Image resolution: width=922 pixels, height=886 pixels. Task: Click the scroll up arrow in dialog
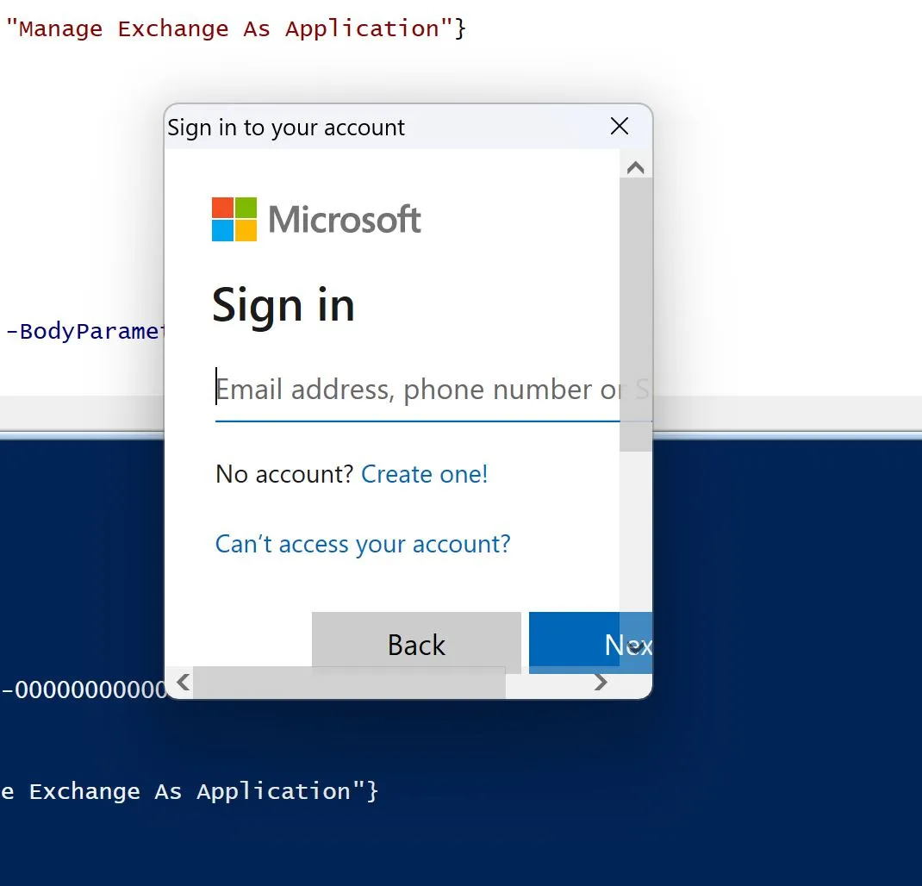click(x=636, y=168)
